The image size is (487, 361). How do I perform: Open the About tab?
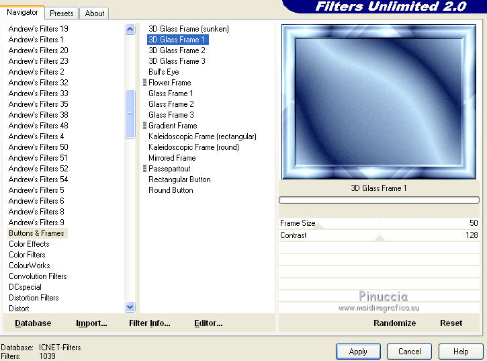[x=95, y=13]
